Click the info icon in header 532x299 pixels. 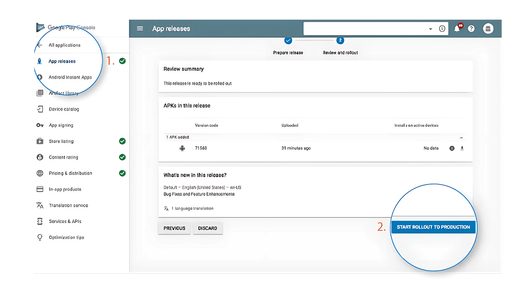click(x=442, y=29)
